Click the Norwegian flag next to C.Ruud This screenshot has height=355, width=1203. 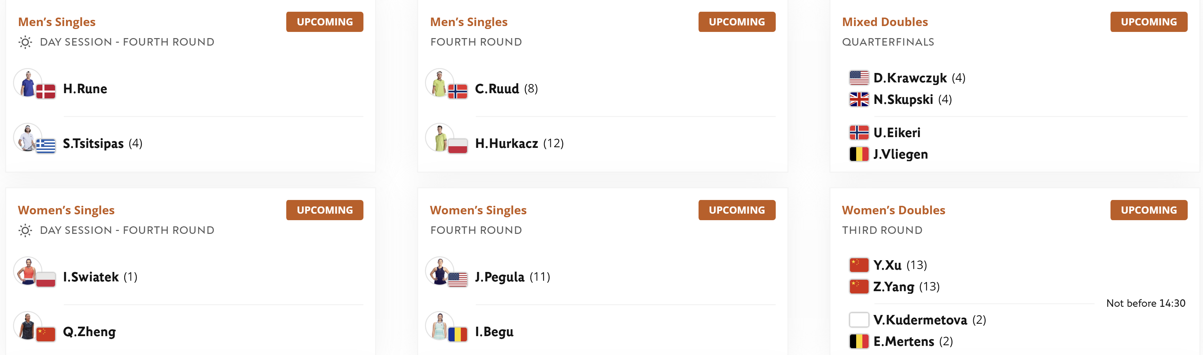(458, 92)
